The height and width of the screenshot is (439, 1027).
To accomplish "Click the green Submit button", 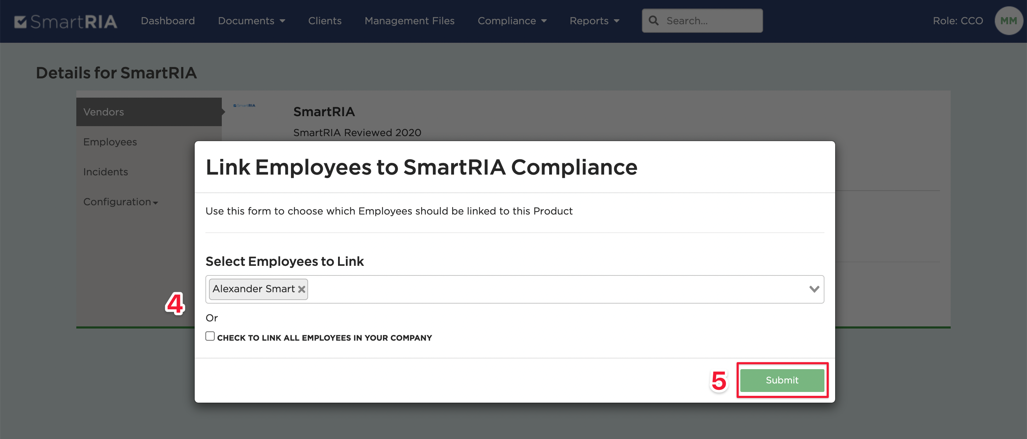I will pyautogui.click(x=782, y=380).
